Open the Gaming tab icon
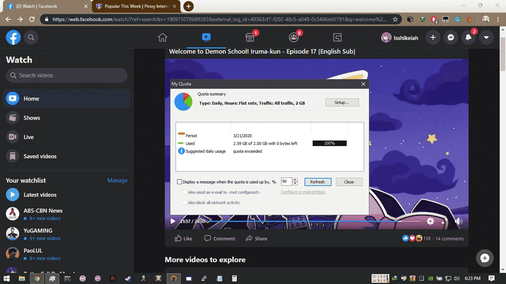 click(337, 37)
